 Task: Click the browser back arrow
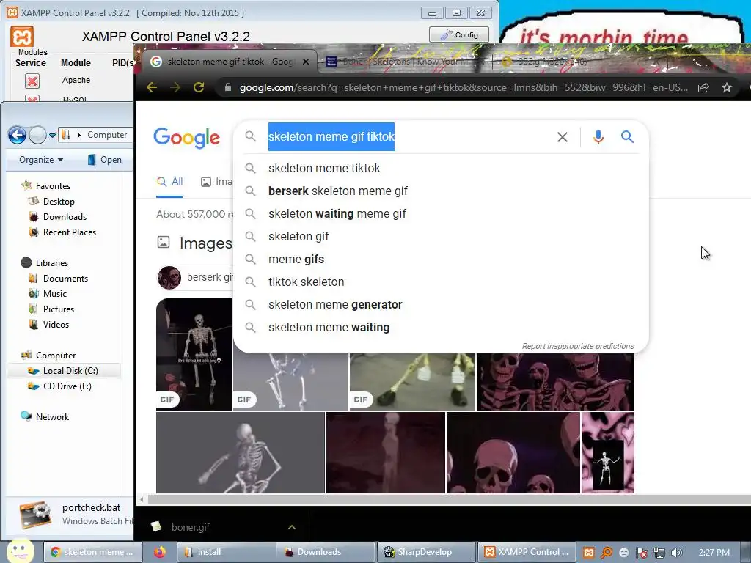click(x=152, y=87)
